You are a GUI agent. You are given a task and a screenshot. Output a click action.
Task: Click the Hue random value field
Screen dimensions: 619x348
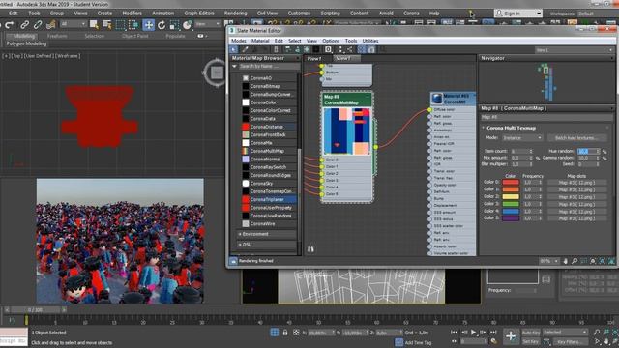589,151
